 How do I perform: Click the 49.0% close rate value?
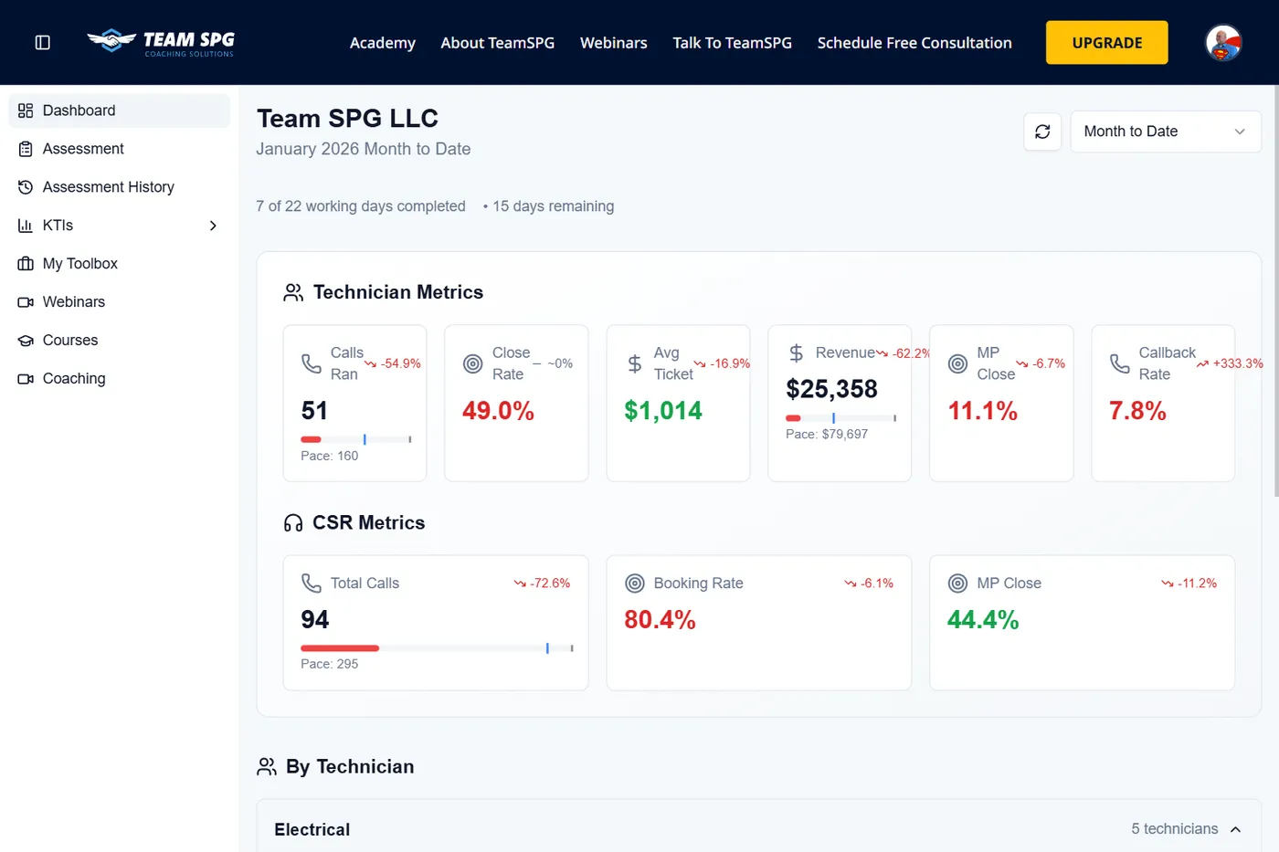pyautogui.click(x=498, y=411)
